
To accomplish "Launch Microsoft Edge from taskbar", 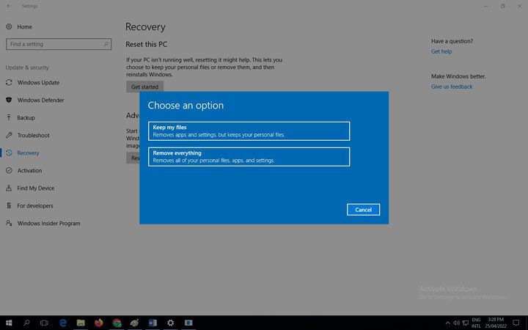I will (x=62, y=323).
